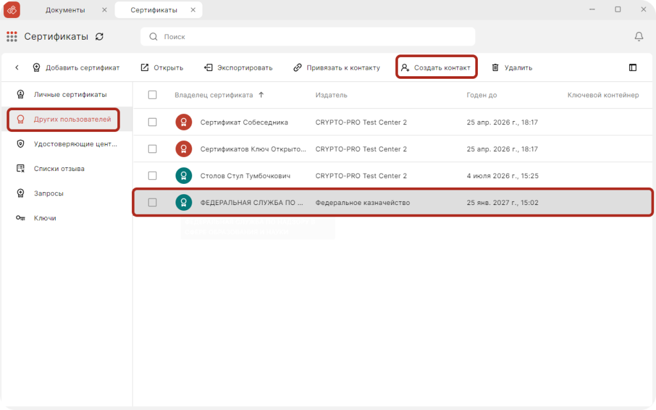This screenshot has height=410, width=656.
Task: Click Добавить сертификат
Action: 76,67
